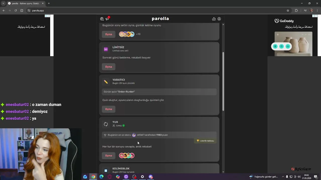Open the user profile icon in parolla header
Viewport: 321px width, 180px height.
click(219, 19)
